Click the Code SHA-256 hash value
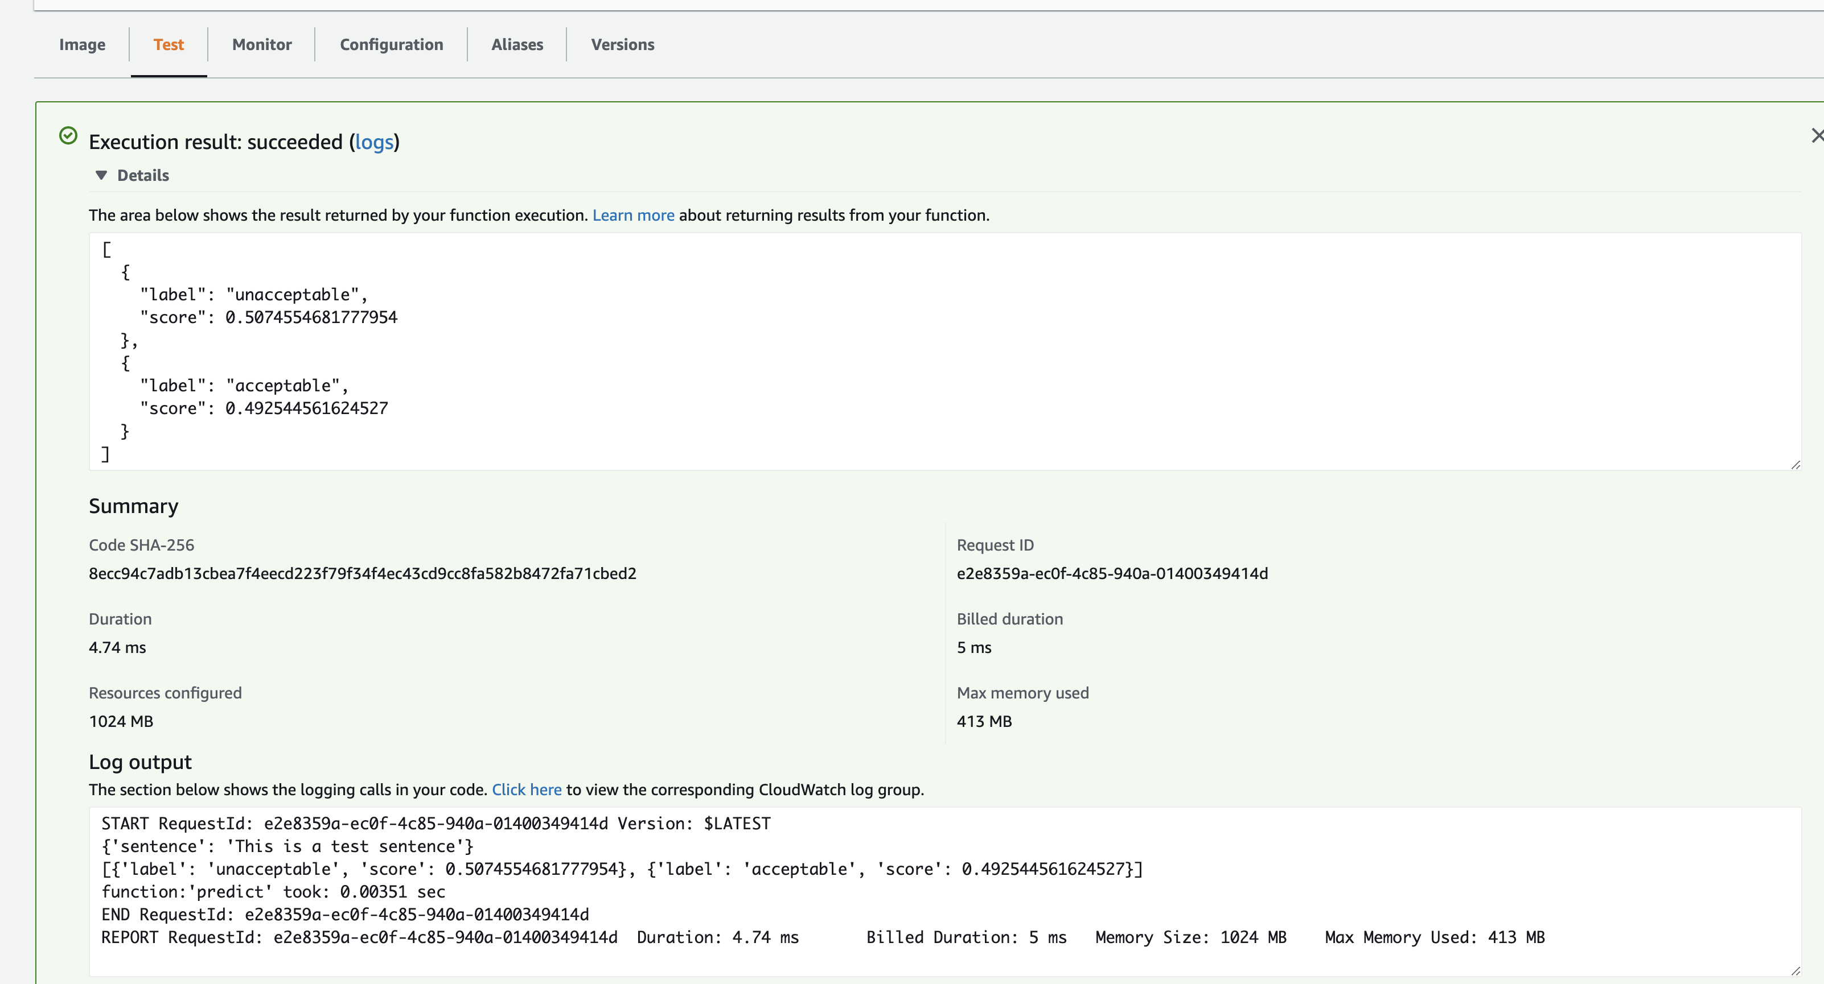Screen dimensions: 1824x984 click(x=362, y=574)
